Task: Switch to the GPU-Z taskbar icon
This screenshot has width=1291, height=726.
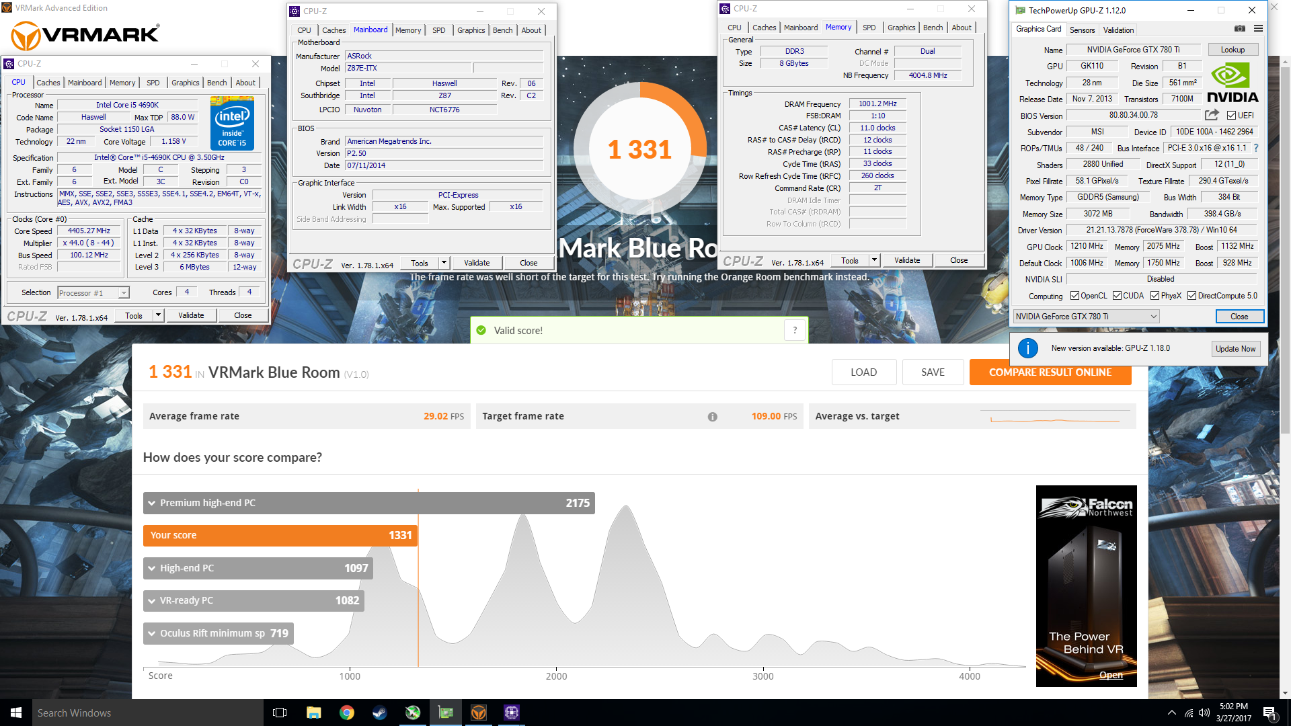Action: point(446,713)
